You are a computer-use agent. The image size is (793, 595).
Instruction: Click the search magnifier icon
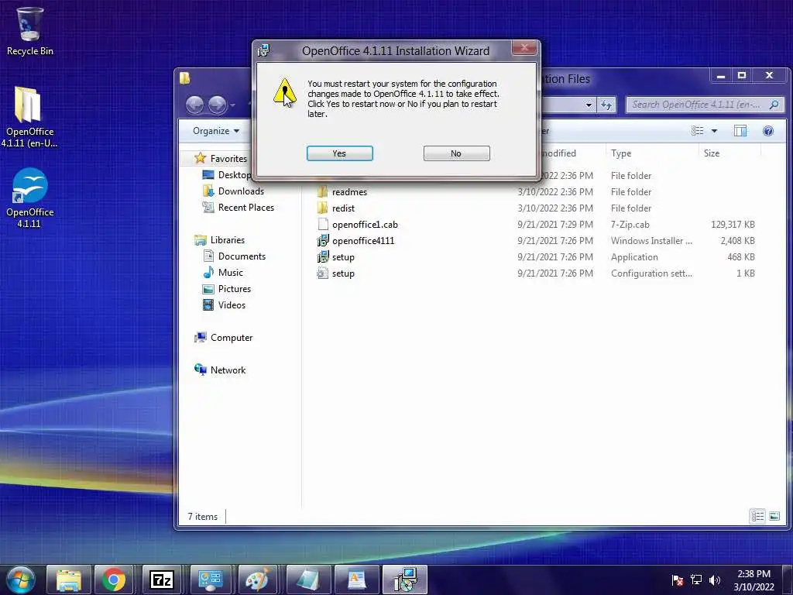click(x=774, y=105)
